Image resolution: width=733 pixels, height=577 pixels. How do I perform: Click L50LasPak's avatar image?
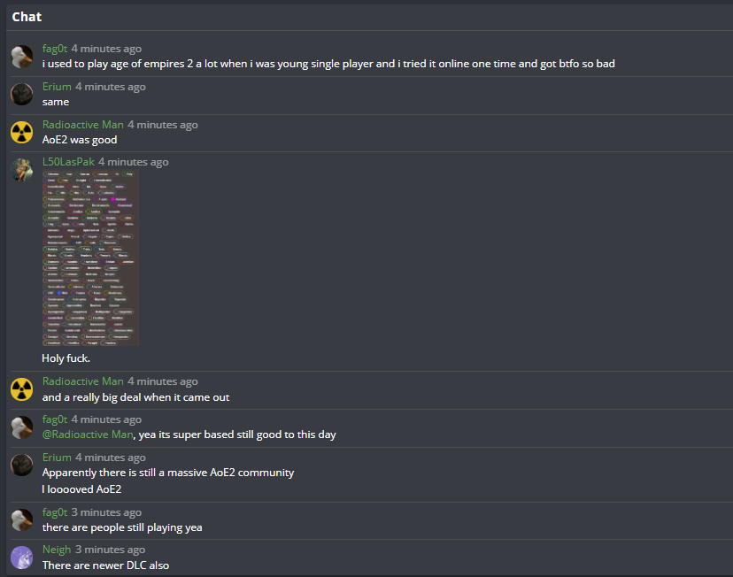point(22,170)
